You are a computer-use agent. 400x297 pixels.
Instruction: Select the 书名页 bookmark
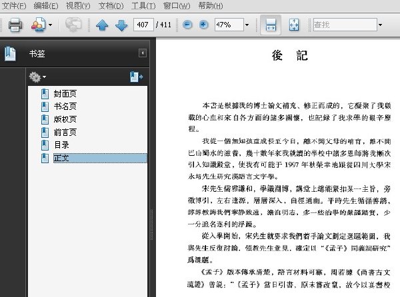coord(65,107)
